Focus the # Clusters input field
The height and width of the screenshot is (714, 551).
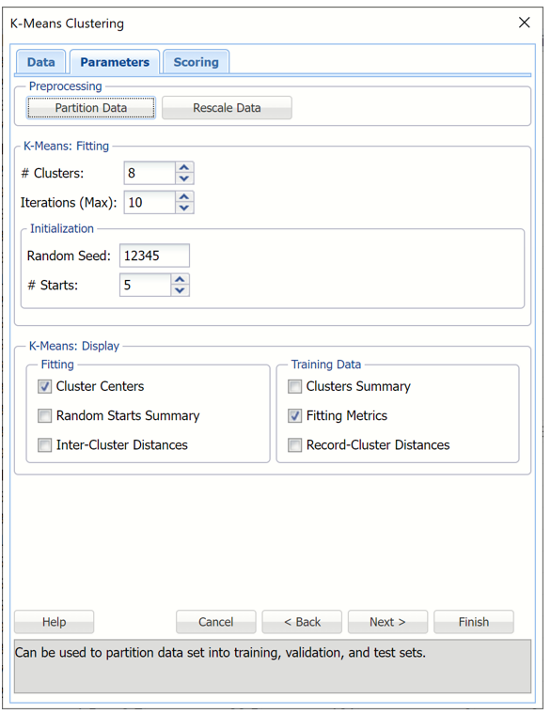(x=149, y=173)
